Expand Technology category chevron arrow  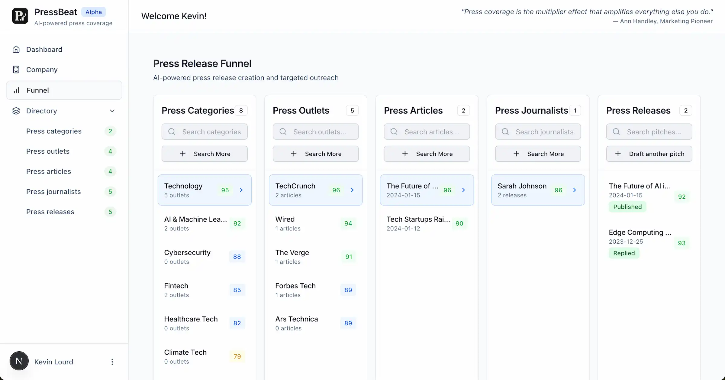point(241,190)
